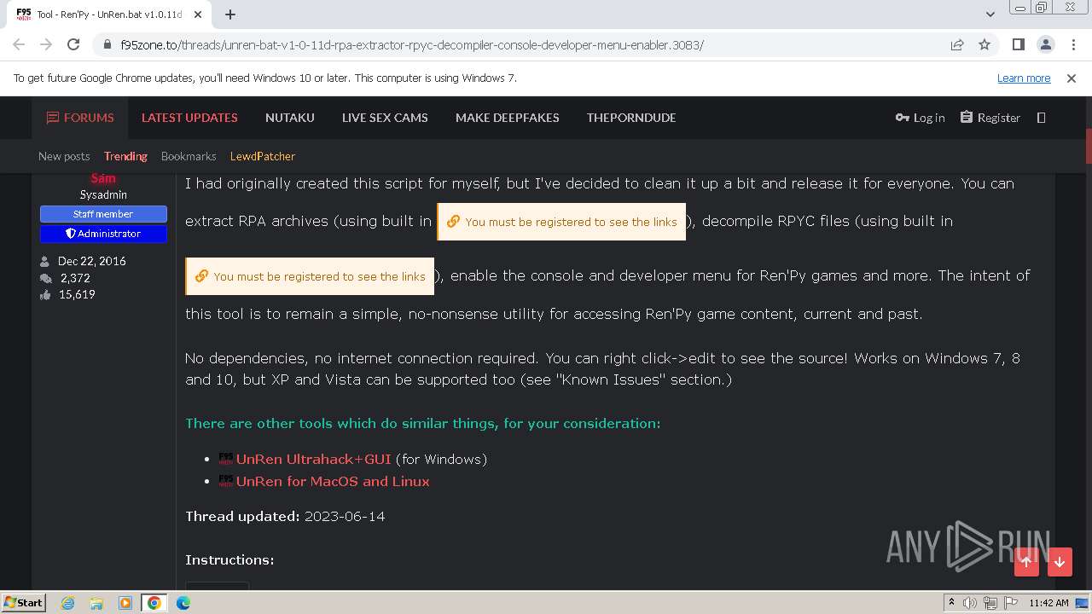Open the media player taskbar icon
The image size is (1092, 614).
(125, 603)
